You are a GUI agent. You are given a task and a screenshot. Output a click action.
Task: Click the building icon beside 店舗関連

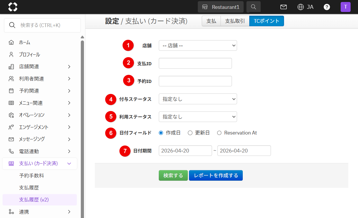[x=11, y=67]
